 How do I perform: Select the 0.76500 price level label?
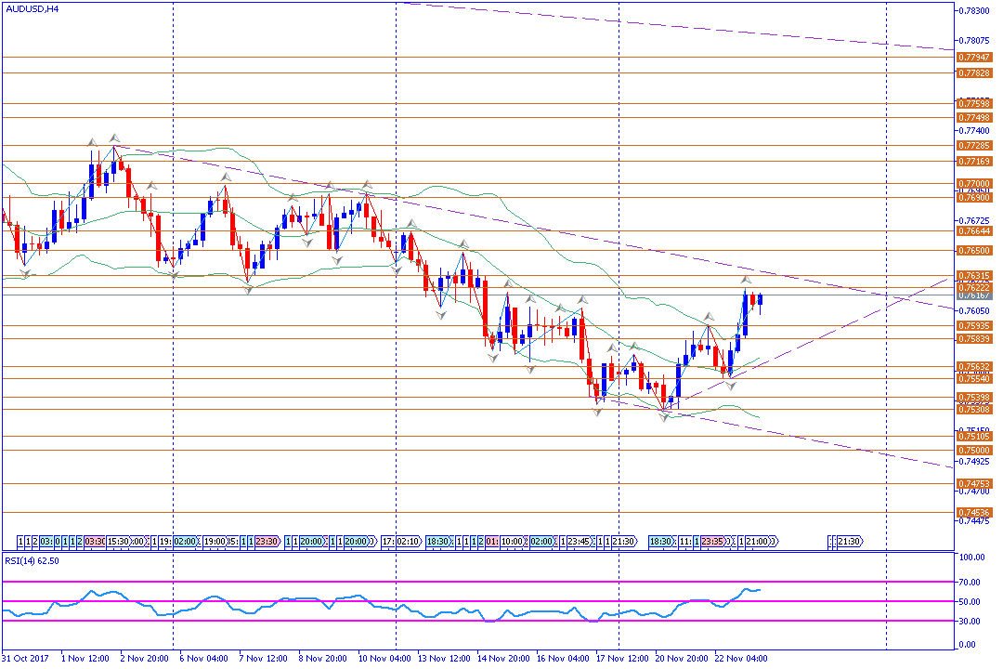click(x=974, y=251)
